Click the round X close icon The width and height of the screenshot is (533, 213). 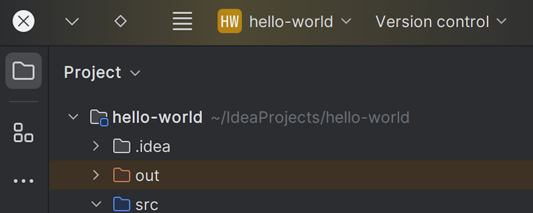coord(23,21)
